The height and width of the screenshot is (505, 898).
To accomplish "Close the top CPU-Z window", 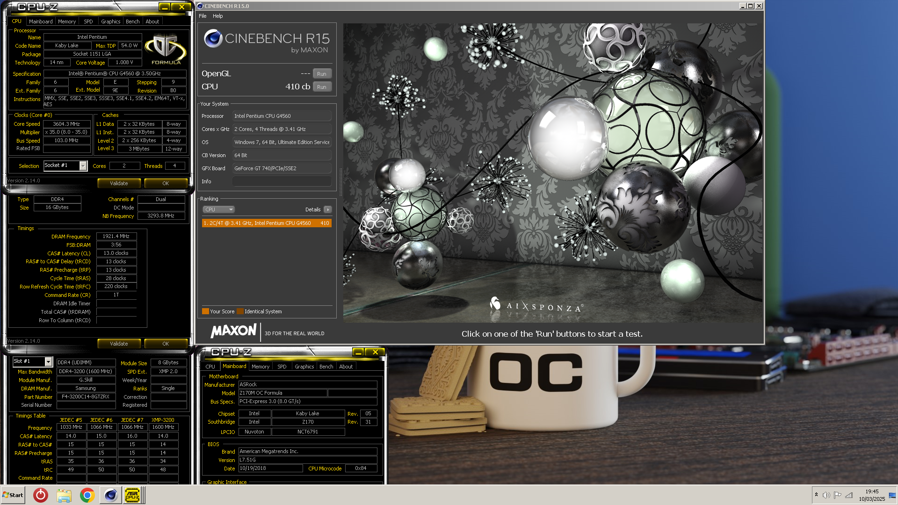I will pos(181,7).
